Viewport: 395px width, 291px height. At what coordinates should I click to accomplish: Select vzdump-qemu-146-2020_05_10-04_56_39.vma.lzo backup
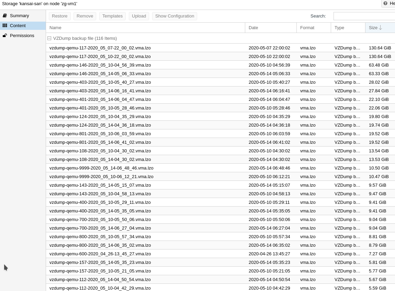[x=221, y=65]
